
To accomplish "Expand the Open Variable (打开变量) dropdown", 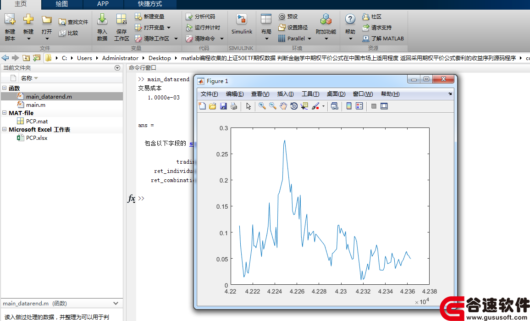I will (x=169, y=28).
